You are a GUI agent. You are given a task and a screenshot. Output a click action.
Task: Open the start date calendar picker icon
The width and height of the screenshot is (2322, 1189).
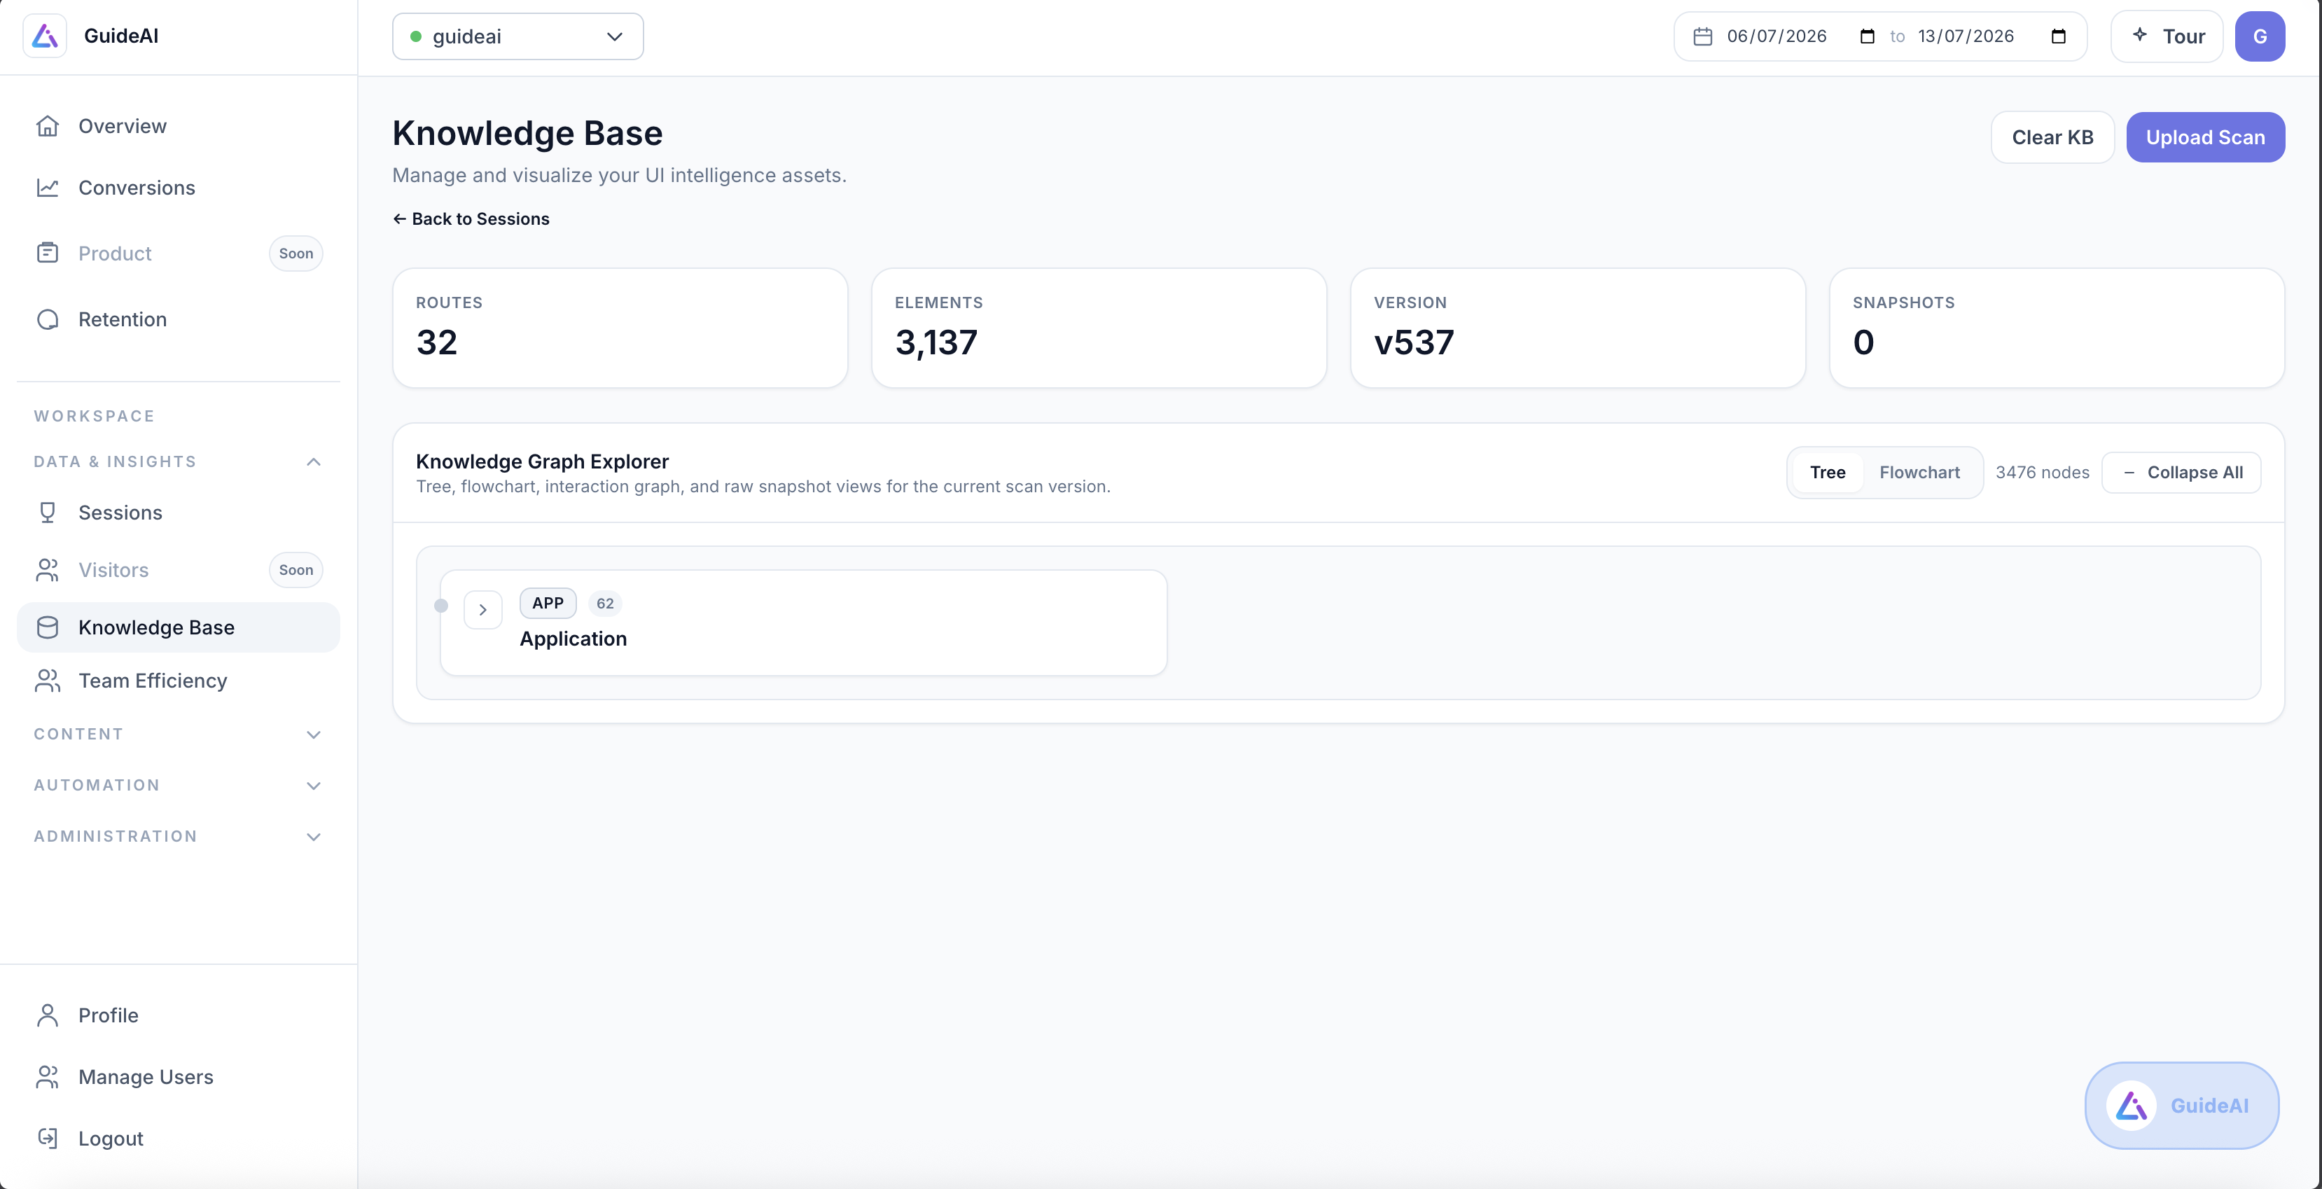(1867, 36)
